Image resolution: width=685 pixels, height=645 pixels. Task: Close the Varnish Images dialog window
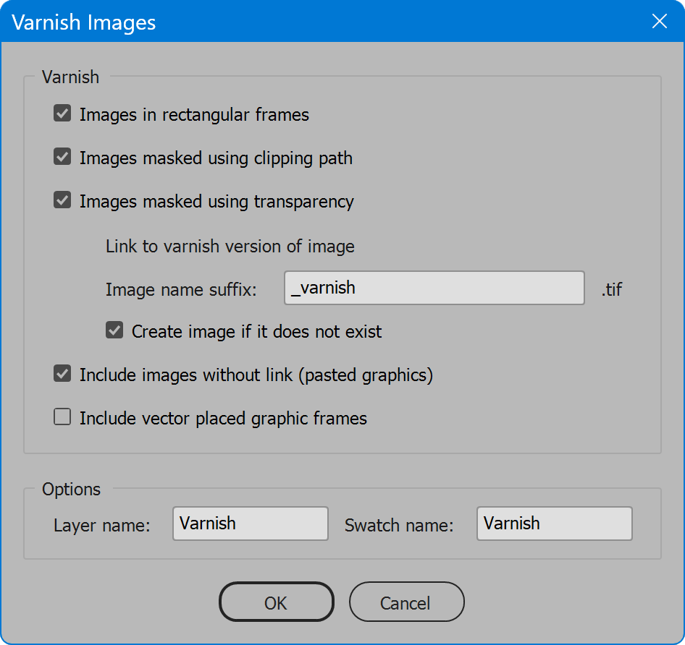click(x=659, y=21)
